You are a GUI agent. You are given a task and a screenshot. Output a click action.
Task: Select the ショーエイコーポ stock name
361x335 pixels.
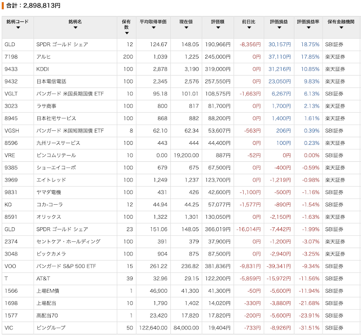(x=56, y=167)
